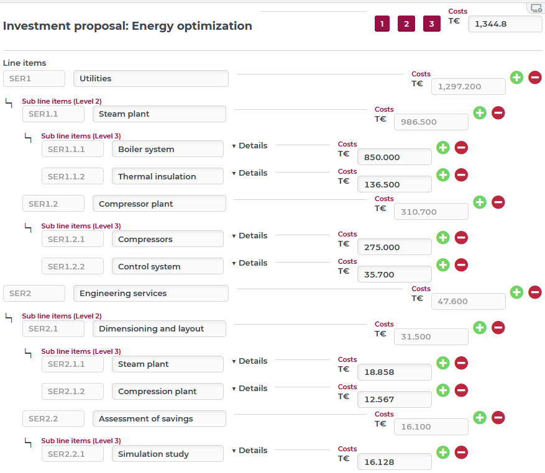
Task: Expand Details for Compressors
Action: coord(250,235)
